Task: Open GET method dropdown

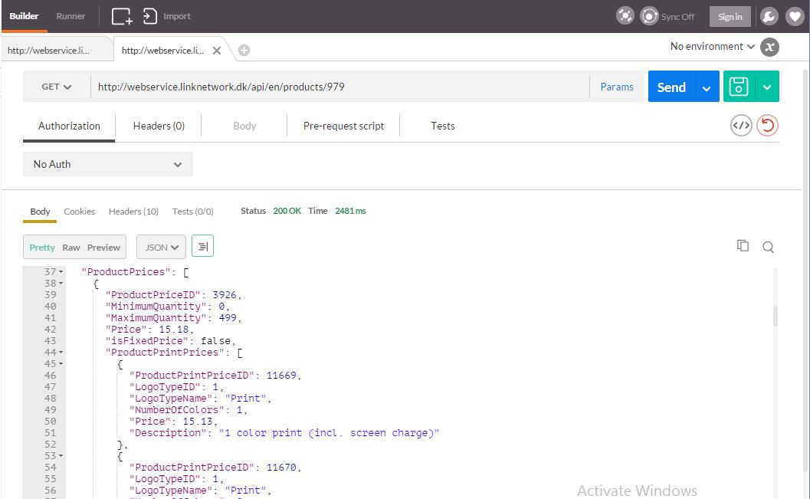Action: (x=56, y=87)
